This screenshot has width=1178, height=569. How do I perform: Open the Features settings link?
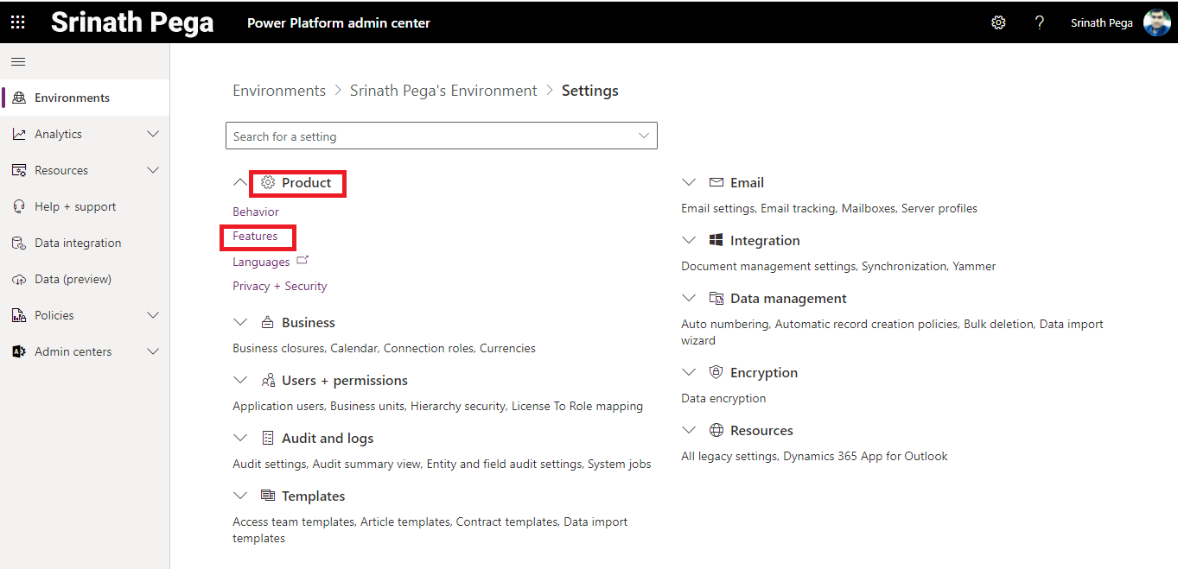click(x=255, y=236)
